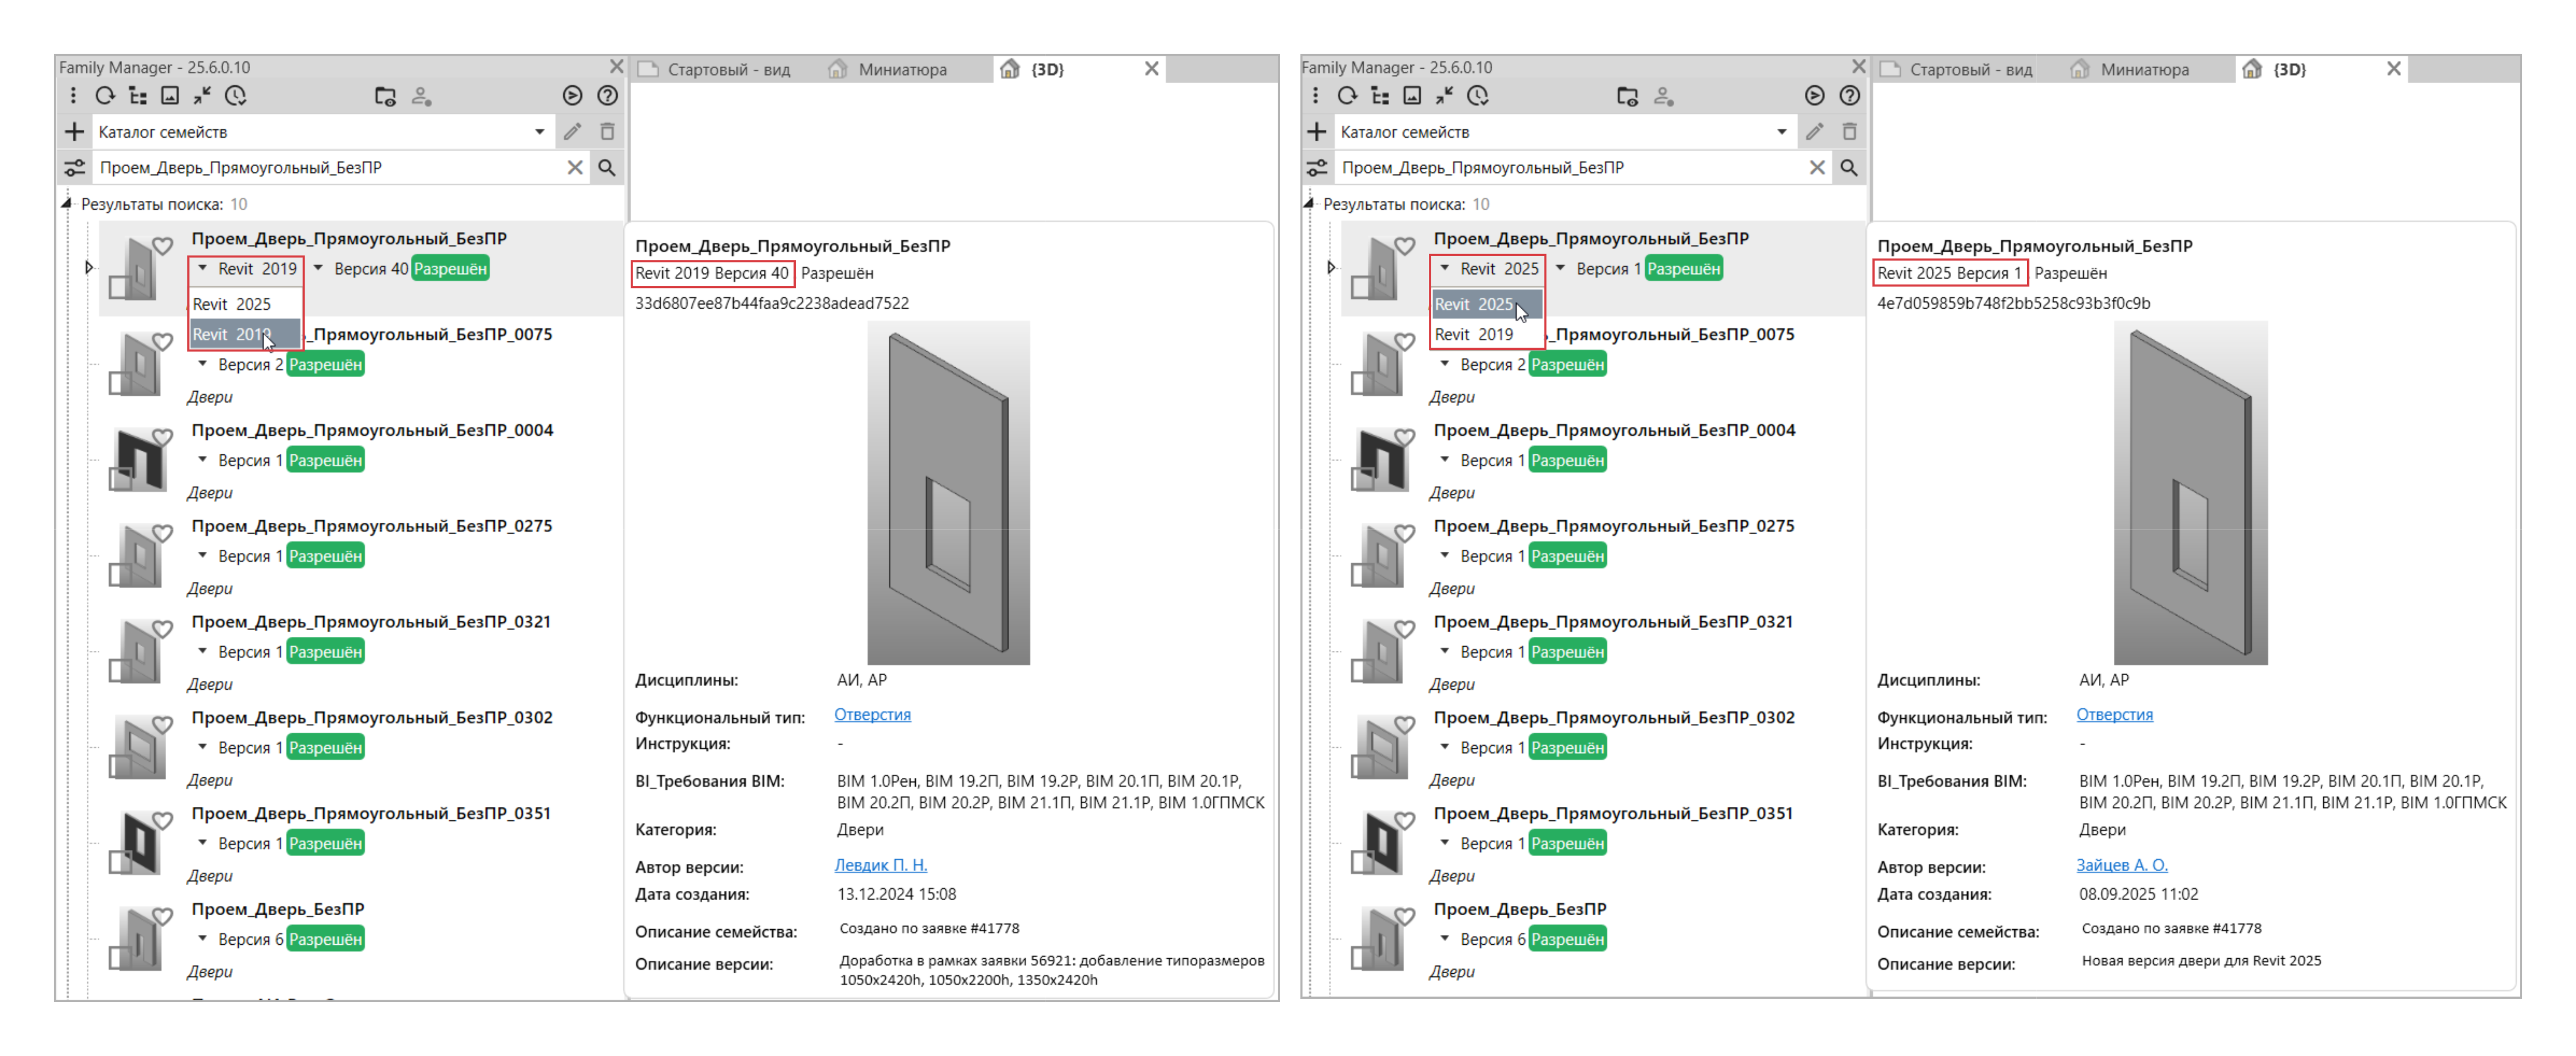Choose Revit 2025 from left panel dropdown list

245,304
